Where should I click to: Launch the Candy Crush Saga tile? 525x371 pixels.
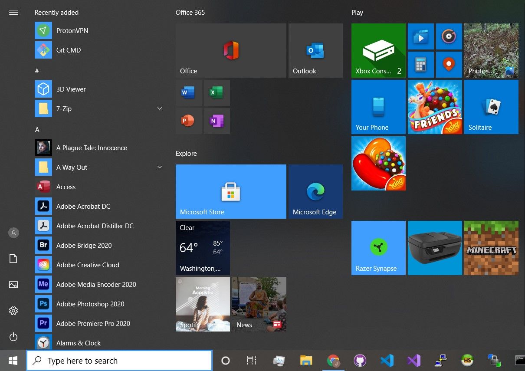378,163
